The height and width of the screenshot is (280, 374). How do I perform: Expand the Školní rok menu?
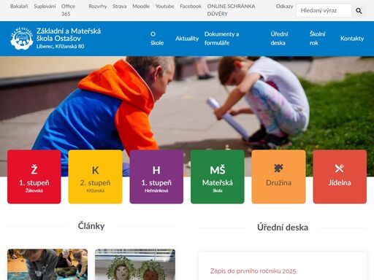coord(317,39)
